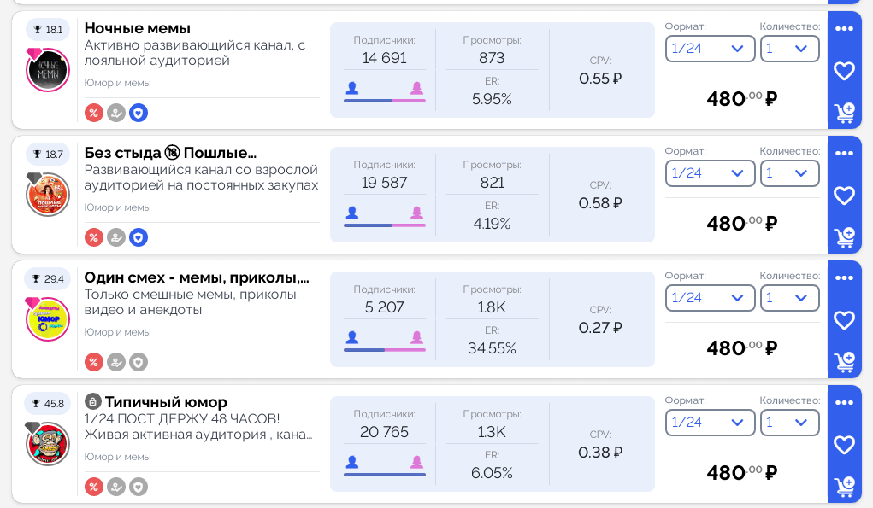873x508 pixels.
Task: Open more options for Один смех
Action: [844, 278]
